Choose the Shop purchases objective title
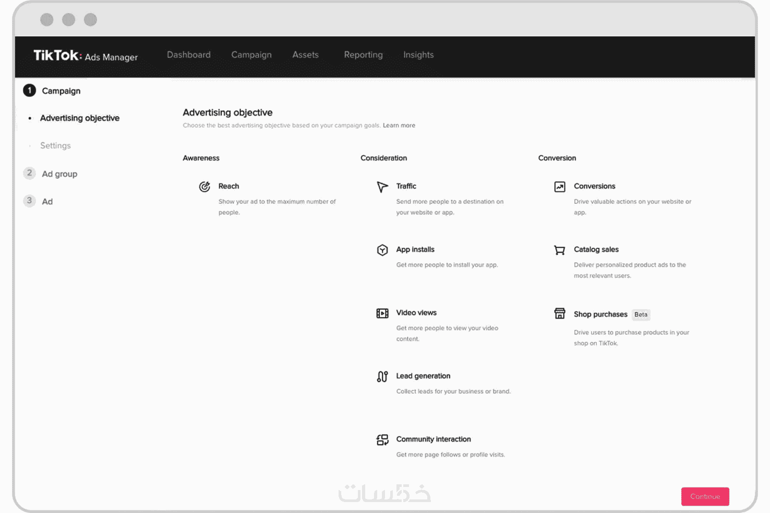The width and height of the screenshot is (770, 513). [600, 314]
